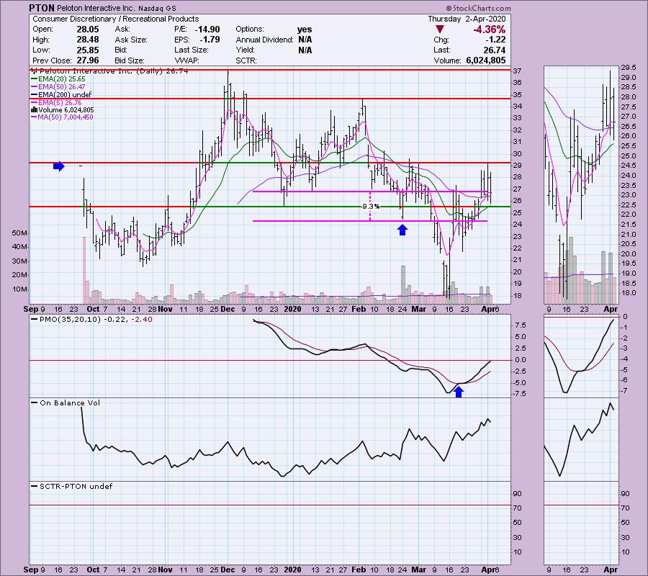Click the 37 price axis label
Screen dimensions: 648x576
517,71
